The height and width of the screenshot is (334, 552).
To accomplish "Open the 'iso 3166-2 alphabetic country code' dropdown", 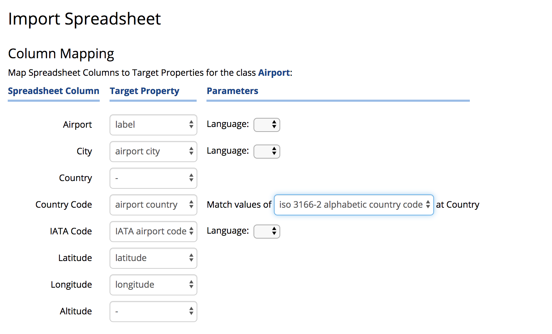I will tap(354, 205).
